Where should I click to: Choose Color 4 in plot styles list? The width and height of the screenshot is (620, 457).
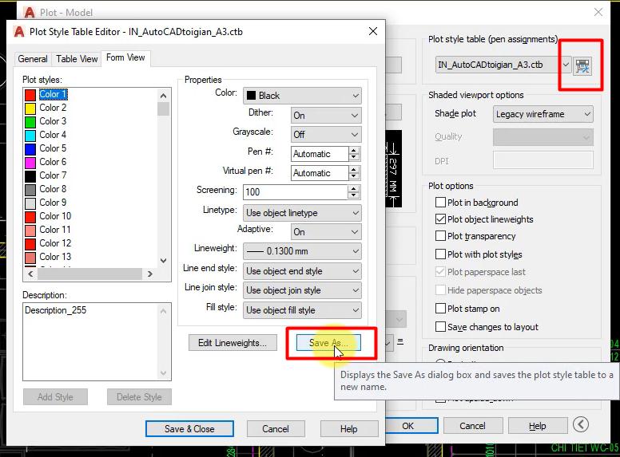coord(53,135)
